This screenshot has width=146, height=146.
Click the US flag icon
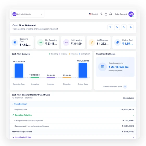pos(90,14)
